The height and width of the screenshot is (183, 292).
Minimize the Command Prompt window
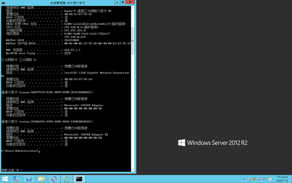117,2
